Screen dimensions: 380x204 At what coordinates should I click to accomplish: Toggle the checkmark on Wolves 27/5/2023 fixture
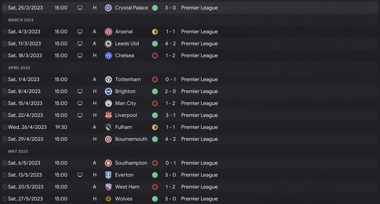tap(5, 199)
